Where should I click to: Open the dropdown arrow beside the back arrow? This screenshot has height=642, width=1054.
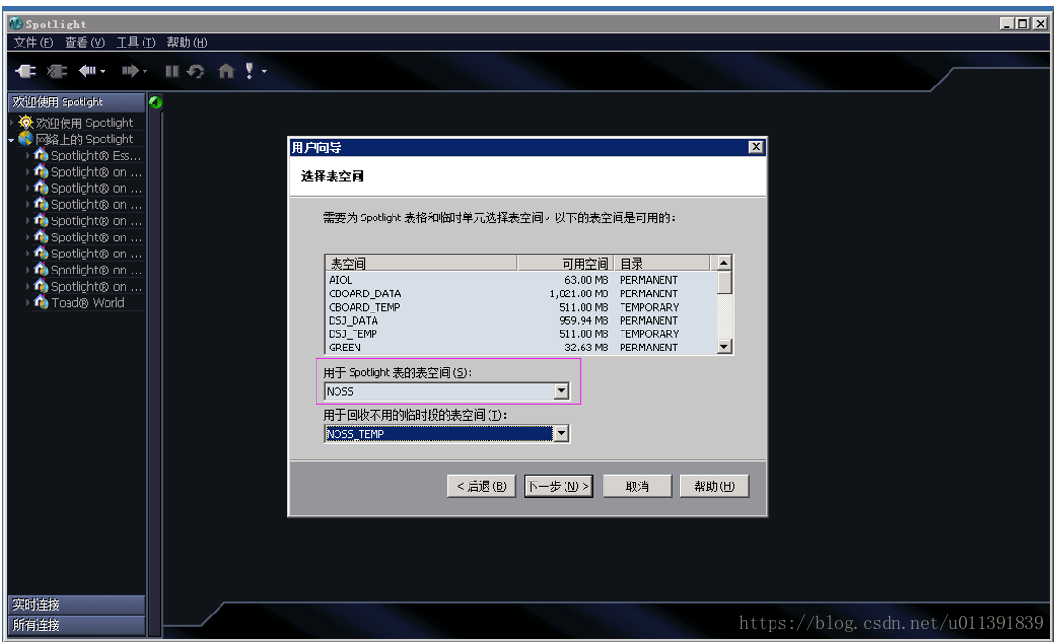103,72
